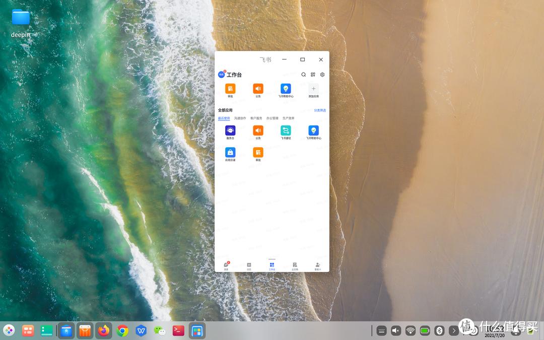This screenshot has height=340, width=544.
Task: Open the workbench settings gear
Action: pos(322,74)
